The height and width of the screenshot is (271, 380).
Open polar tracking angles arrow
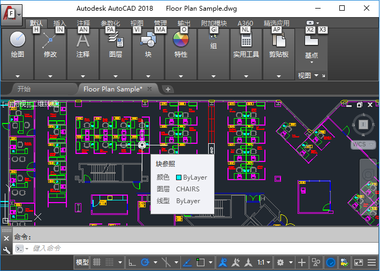point(155,262)
